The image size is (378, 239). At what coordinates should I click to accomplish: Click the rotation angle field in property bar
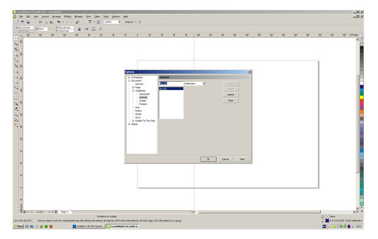coord(43,29)
